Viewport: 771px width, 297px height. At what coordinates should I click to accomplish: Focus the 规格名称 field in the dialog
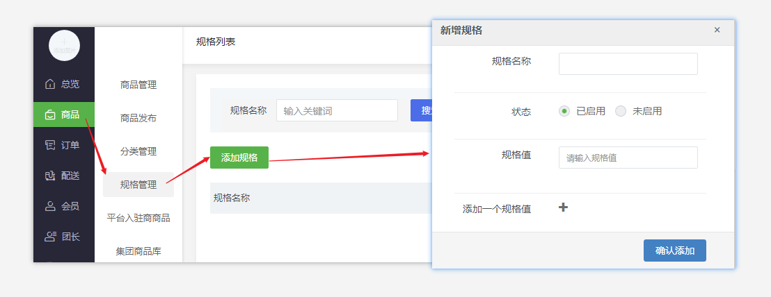point(628,64)
